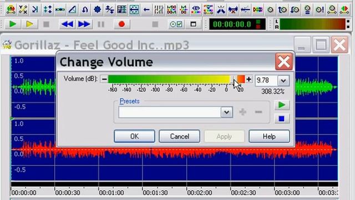Click the curved return arrow effect icon
The height and width of the screenshot is (200, 355).
[85, 9]
